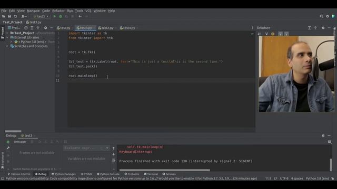Screen dimensions: 337x189
Task: Click Project panel horizontal scrollbar
Action: (13, 131)
